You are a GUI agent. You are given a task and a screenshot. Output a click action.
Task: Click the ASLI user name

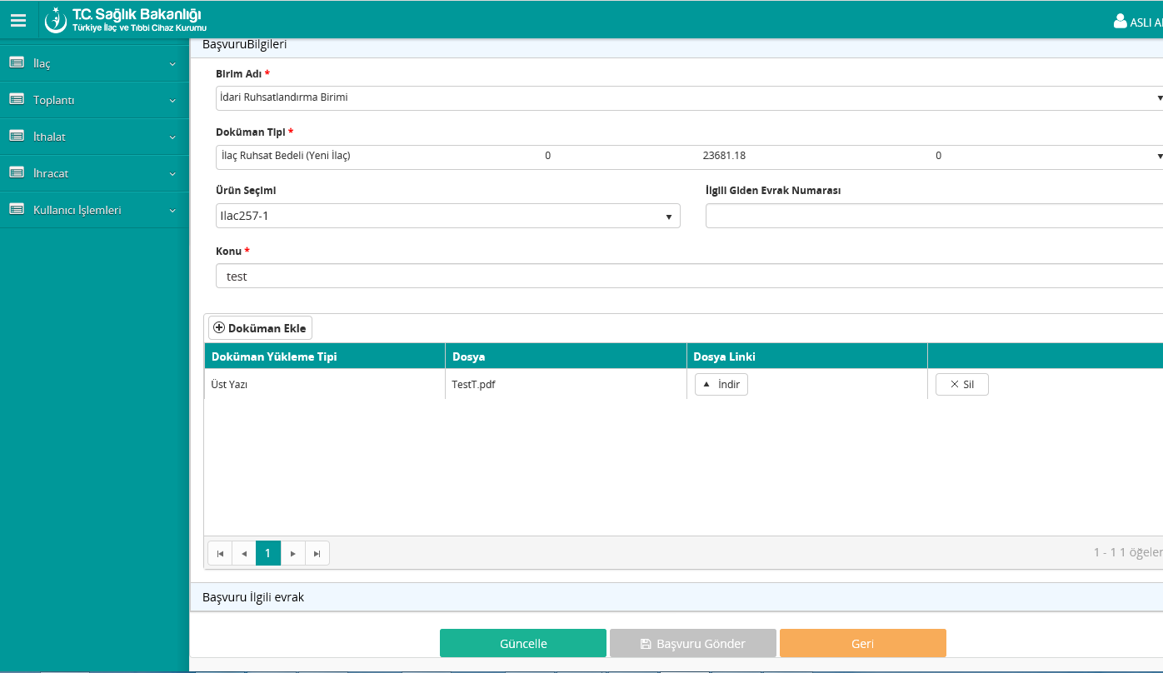pos(1146,22)
